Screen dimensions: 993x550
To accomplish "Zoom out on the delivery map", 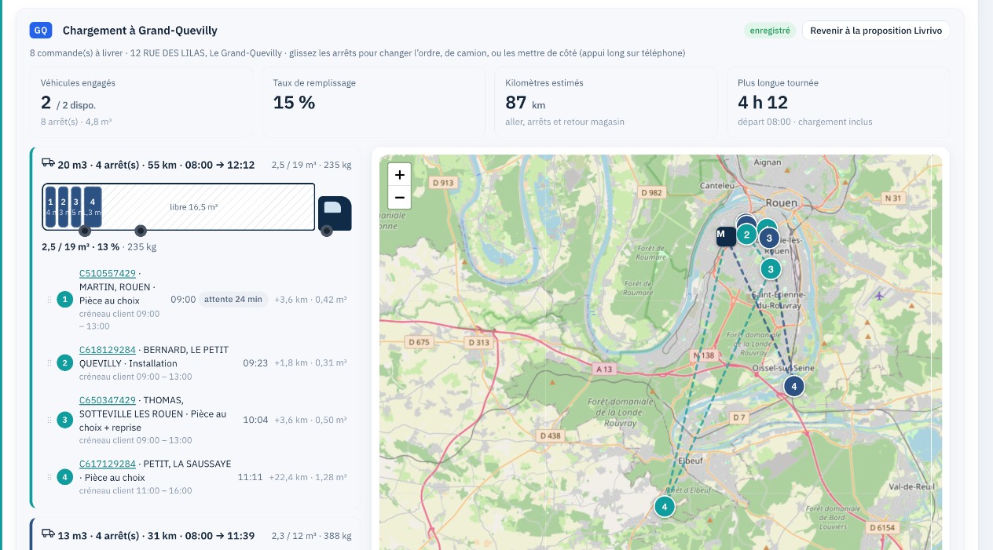I will pyautogui.click(x=399, y=197).
